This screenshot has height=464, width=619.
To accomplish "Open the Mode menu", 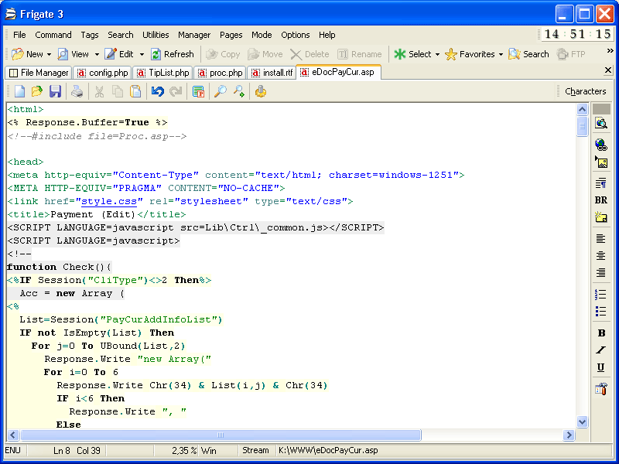I will click(262, 35).
